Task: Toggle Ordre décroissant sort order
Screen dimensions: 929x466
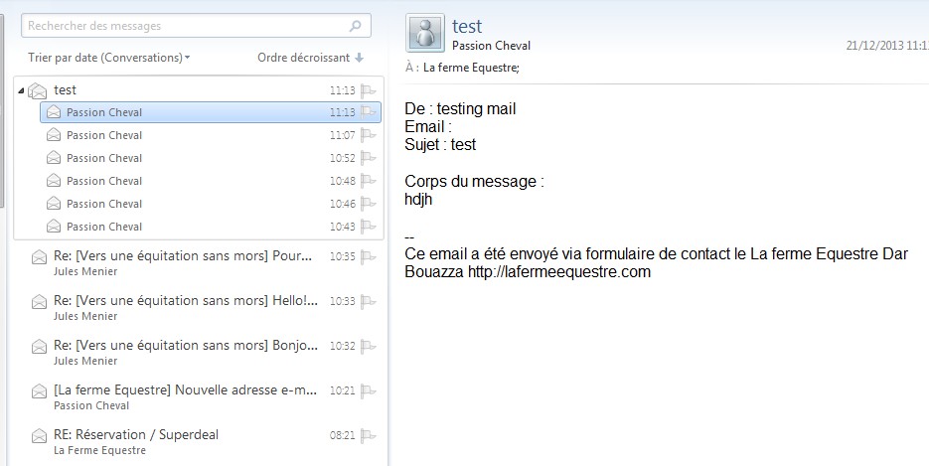Action: click(x=310, y=58)
